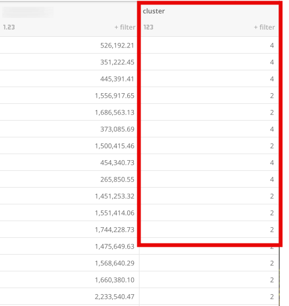Select the cell 1,686,563.13

[x=115, y=113]
